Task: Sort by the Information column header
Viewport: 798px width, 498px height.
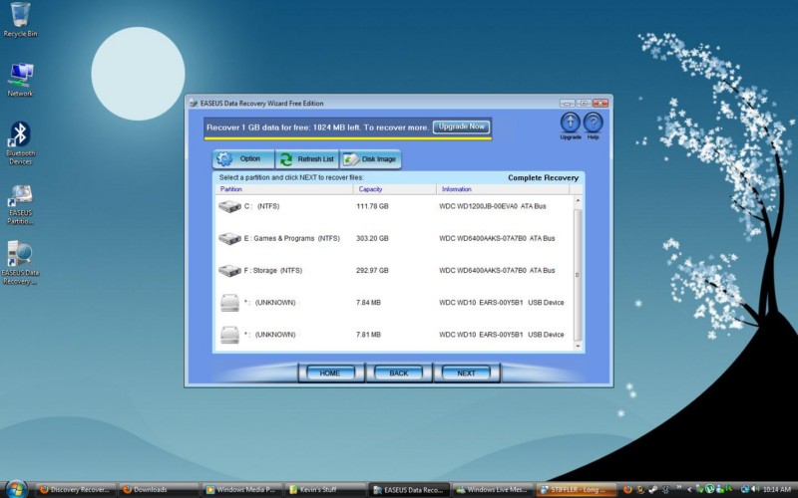Action: tap(503, 189)
